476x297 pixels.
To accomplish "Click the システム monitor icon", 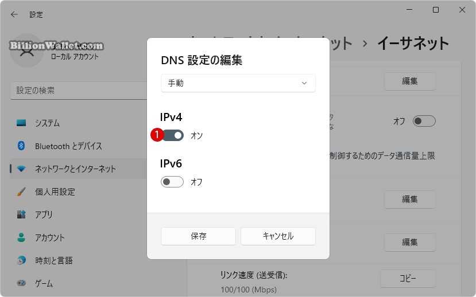I will pos(21,123).
